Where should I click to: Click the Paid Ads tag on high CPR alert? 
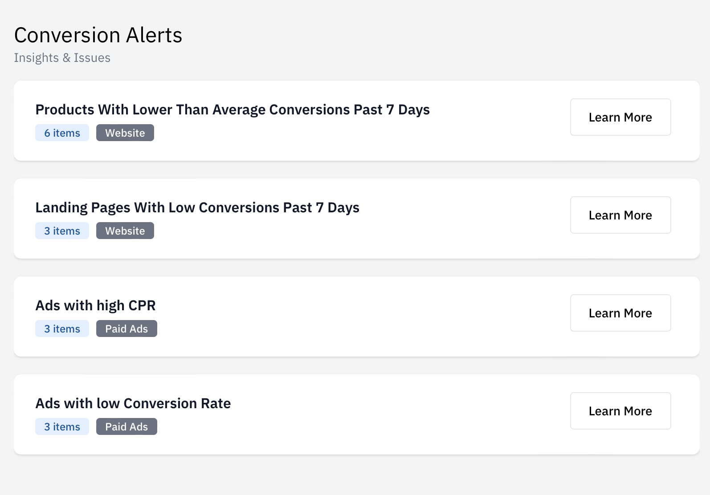coord(126,329)
